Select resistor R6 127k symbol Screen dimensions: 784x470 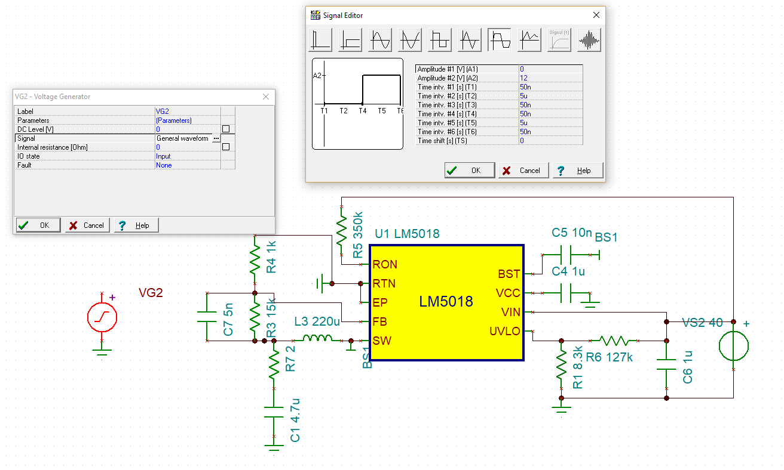[614, 341]
